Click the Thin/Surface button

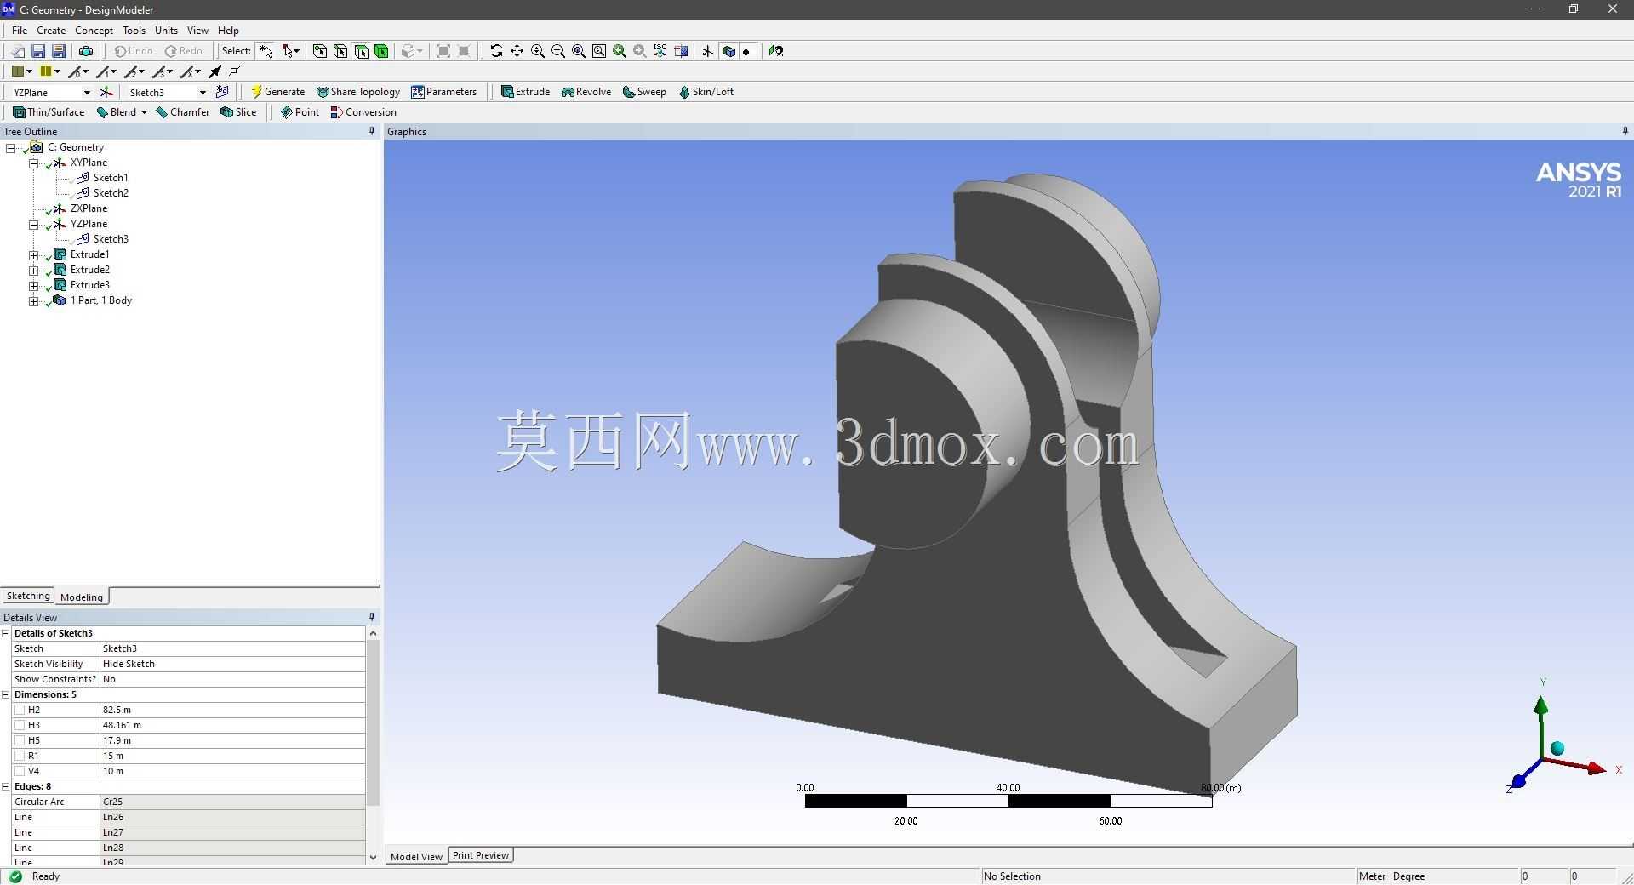point(49,112)
